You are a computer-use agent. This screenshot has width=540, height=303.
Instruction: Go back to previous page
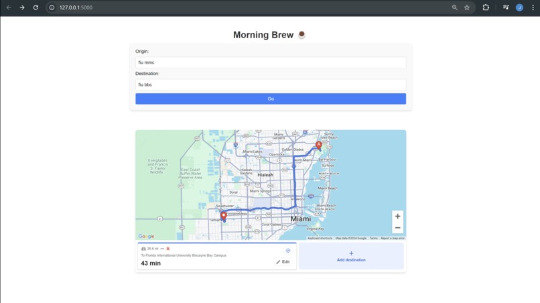pos(9,7)
